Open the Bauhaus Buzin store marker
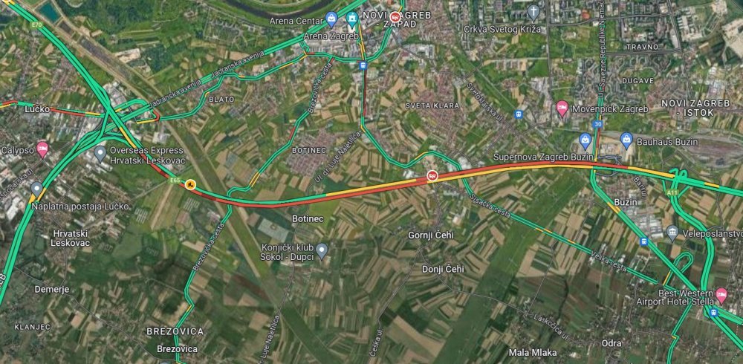 (626, 140)
